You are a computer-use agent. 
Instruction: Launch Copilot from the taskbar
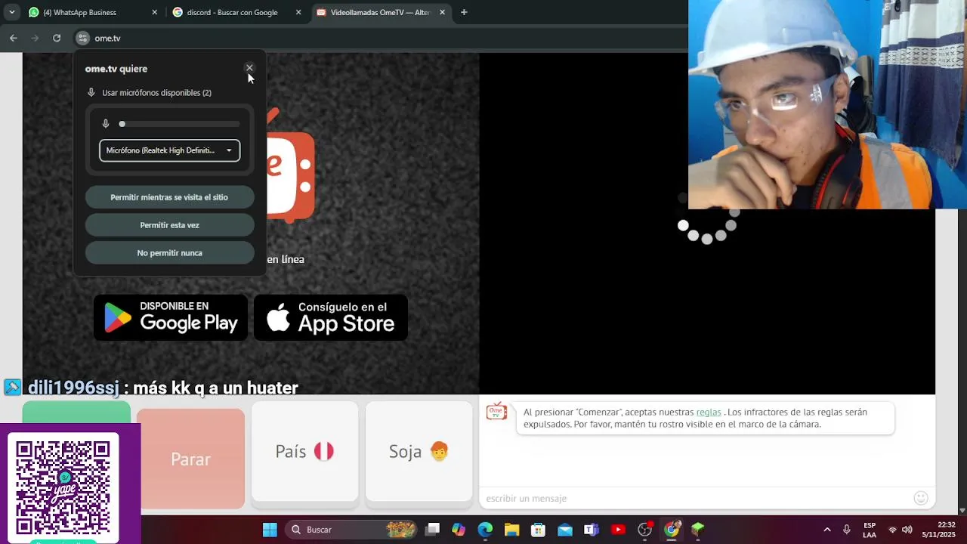tap(459, 530)
